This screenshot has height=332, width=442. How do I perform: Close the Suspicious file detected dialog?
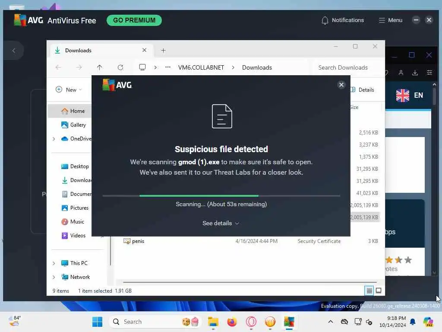[341, 85]
